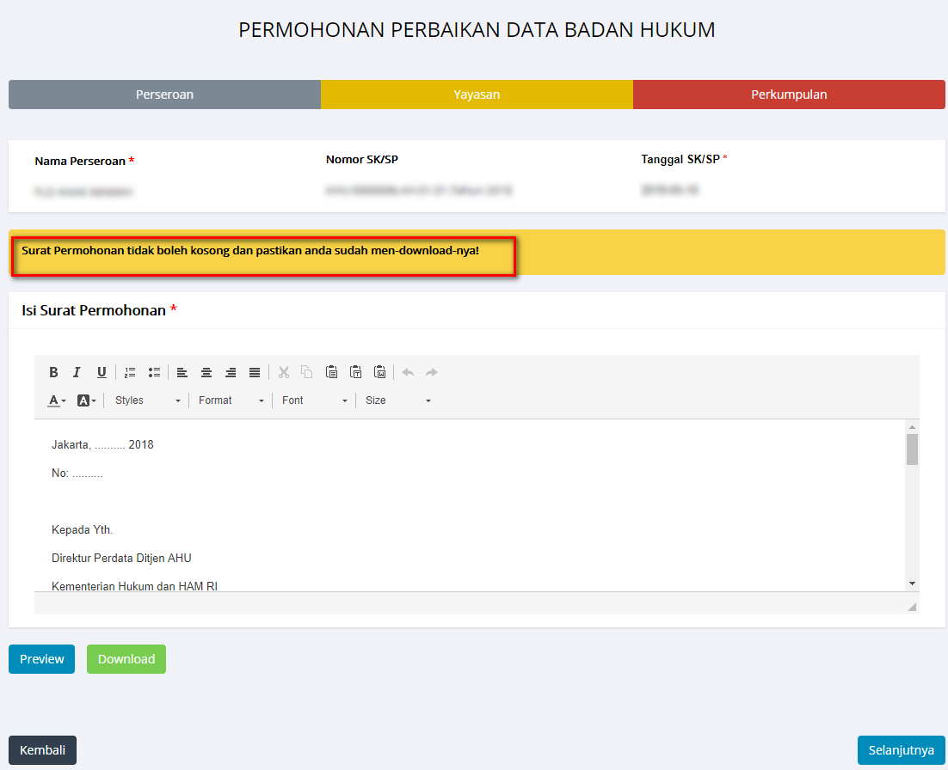Switch to the Yayasan tab
The image size is (948, 770).
click(x=477, y=95)
